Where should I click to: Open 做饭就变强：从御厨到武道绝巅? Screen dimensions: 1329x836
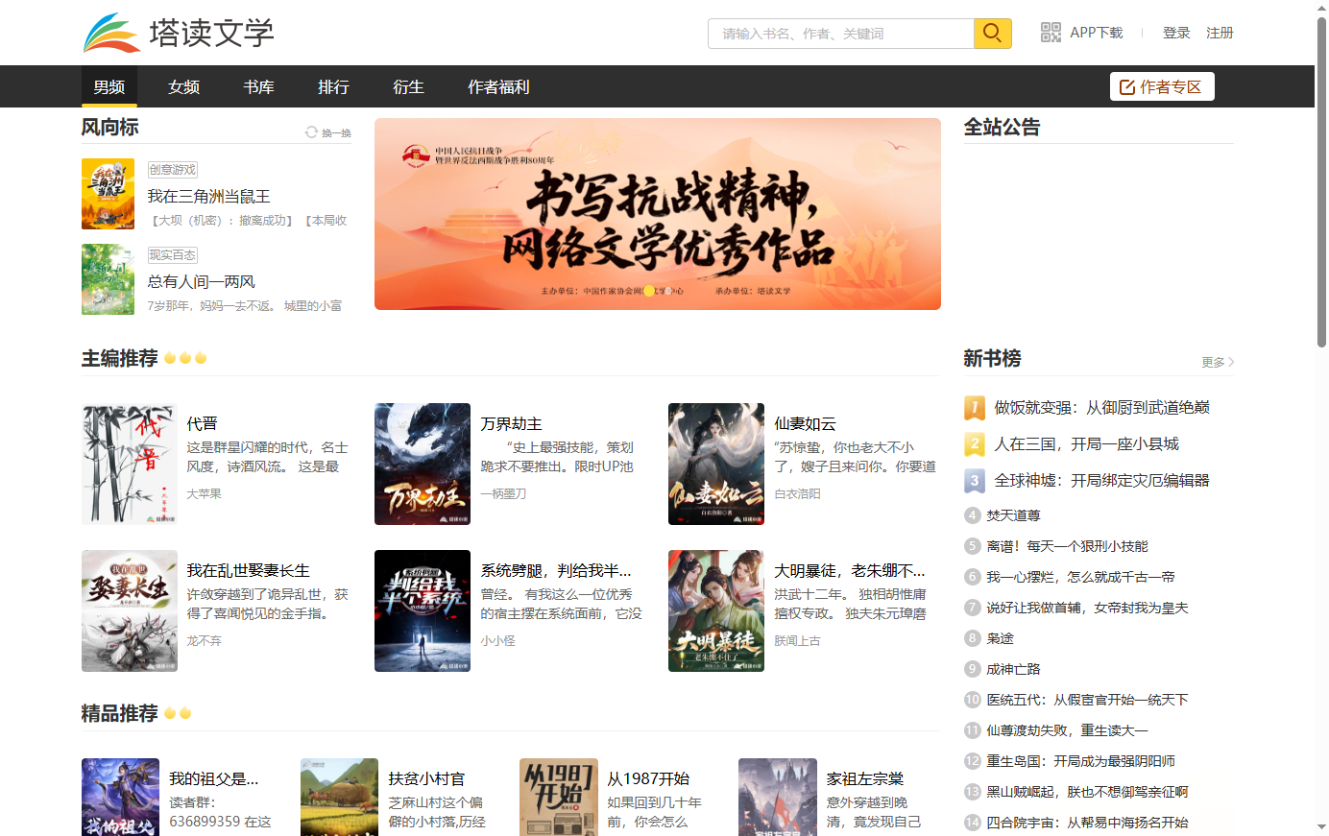(1101, 408)
